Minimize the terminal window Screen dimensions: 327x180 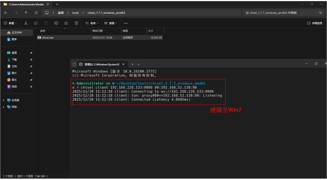(x=306, y=63)
